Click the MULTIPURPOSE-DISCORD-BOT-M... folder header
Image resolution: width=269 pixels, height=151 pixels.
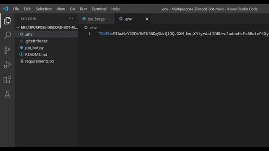[47, 27]
